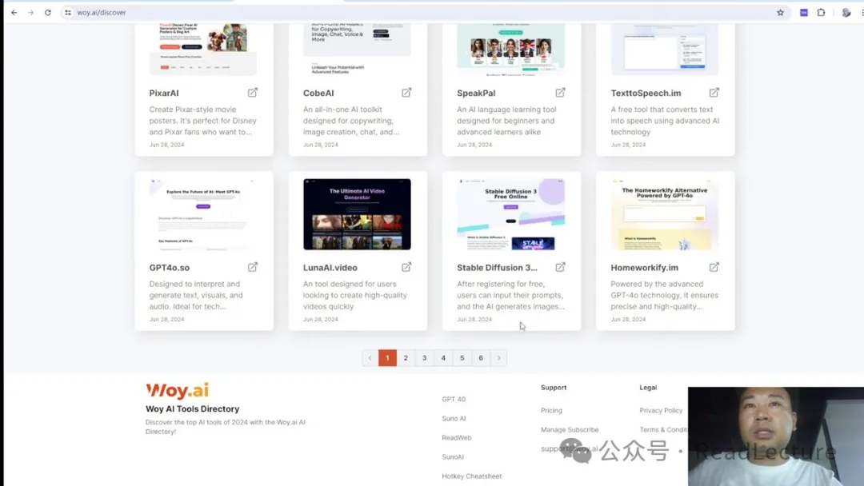Open Privacy Policy footer link
The image size is (864, 486).
point(661,410)
